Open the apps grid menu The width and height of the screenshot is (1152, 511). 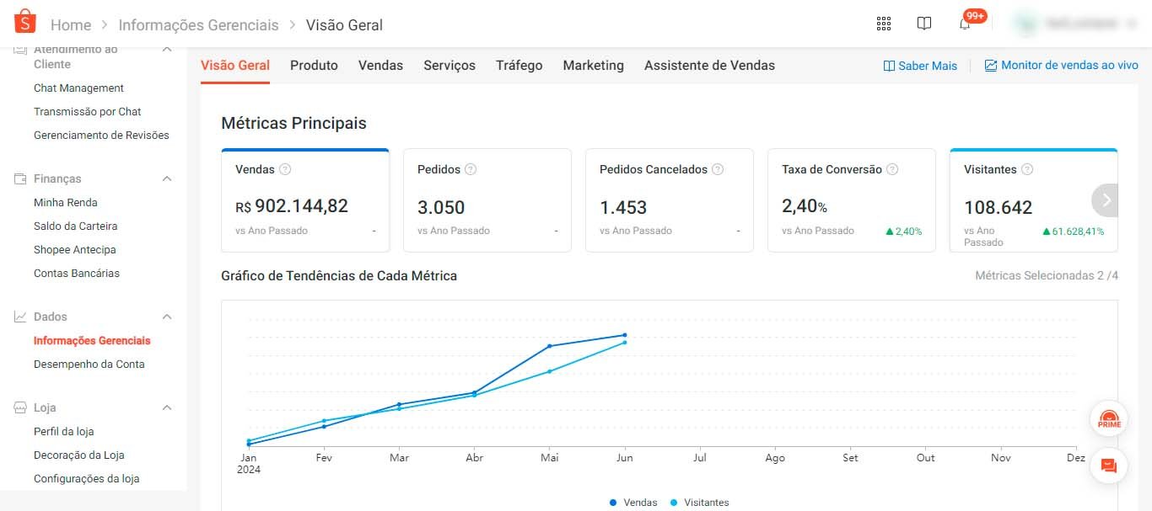click(x=883, y=23)
